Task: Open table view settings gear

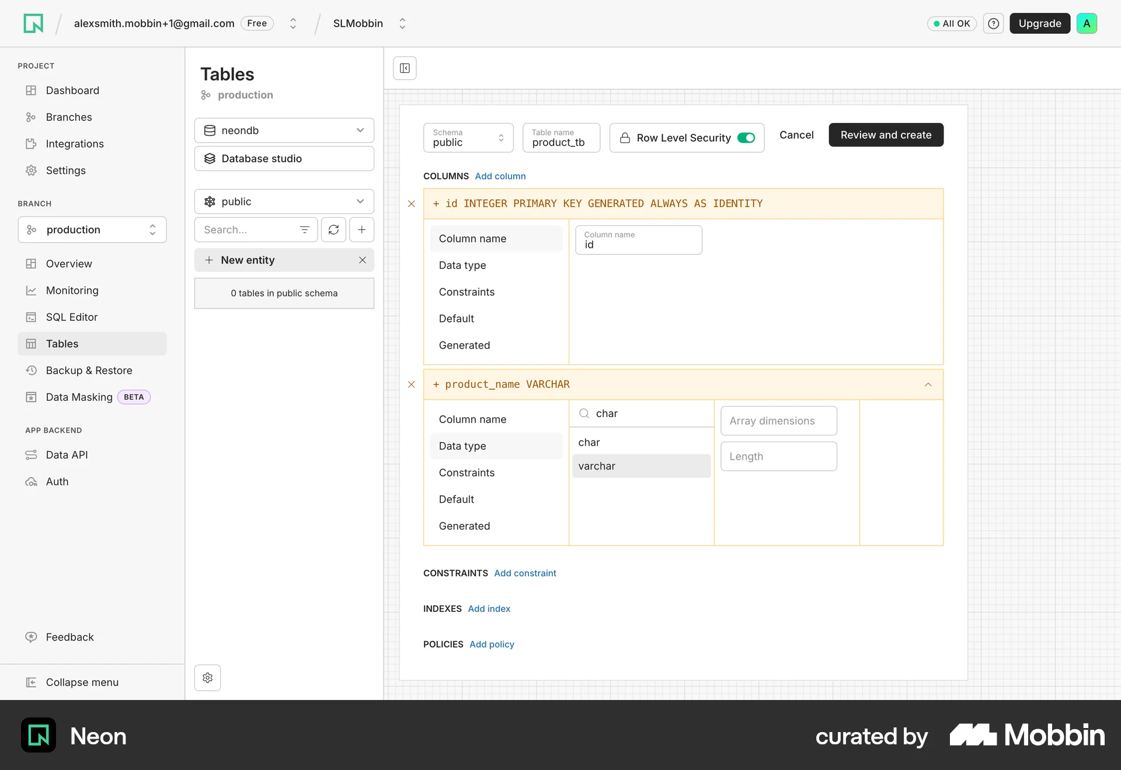Action: [207, 678]
